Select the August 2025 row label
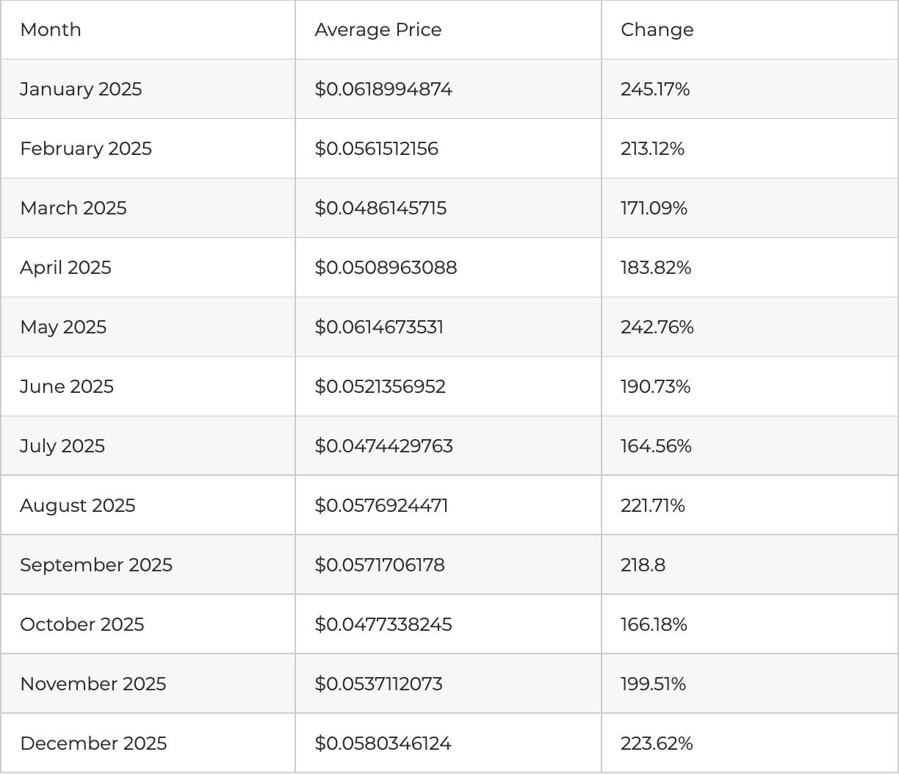Image resolution: width=899 pixels, height=774 pixels. click(x=77, y=506)
